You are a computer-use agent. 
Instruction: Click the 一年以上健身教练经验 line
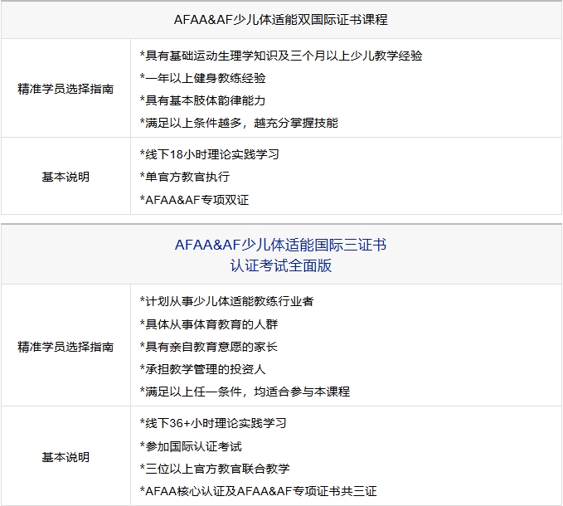[x=203, y=78]
